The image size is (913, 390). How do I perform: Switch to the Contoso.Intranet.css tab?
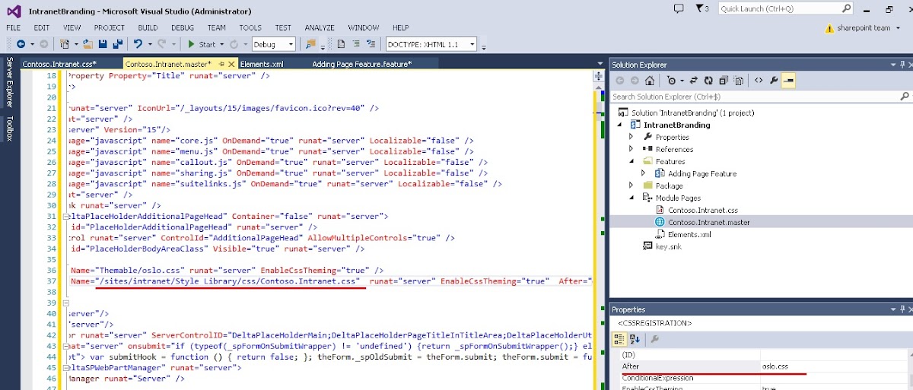(59, 65)
